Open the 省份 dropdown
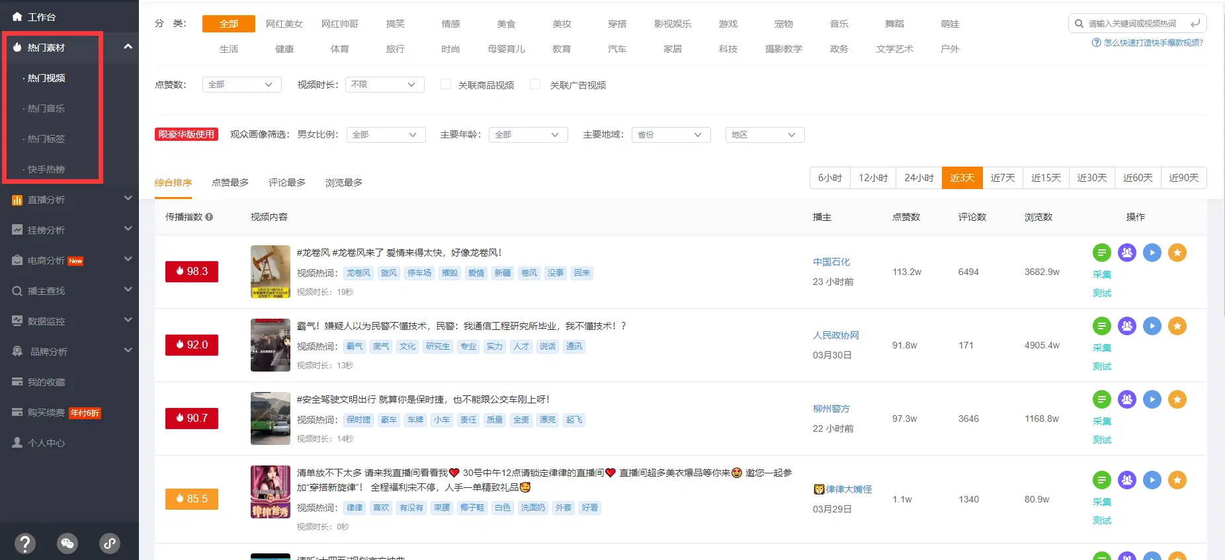The image size is (1225, 560). [x=671, y=135]
